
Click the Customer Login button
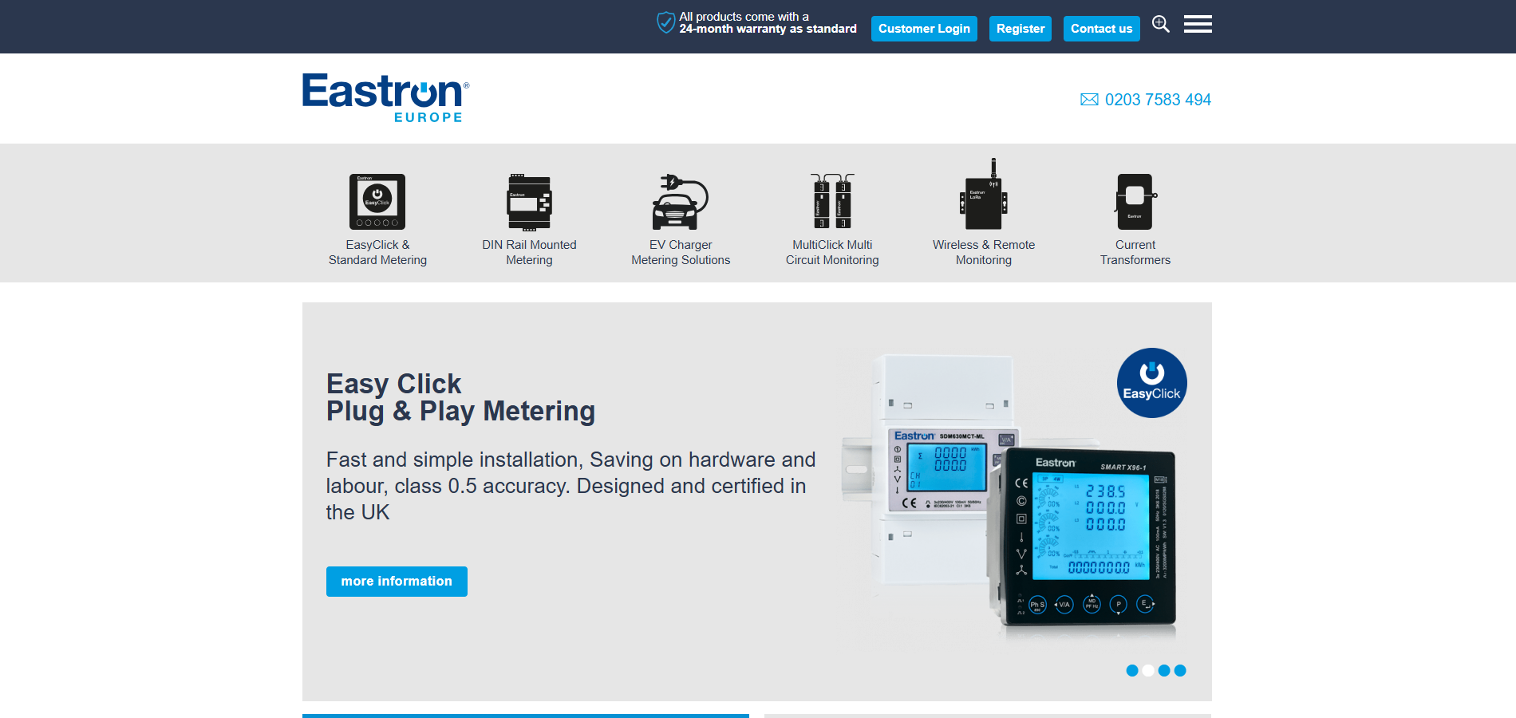click(x=924, y=29)
